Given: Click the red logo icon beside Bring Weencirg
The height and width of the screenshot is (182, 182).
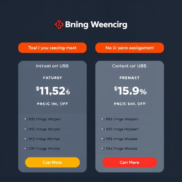Looking at the screenshot, I should 59,25.
